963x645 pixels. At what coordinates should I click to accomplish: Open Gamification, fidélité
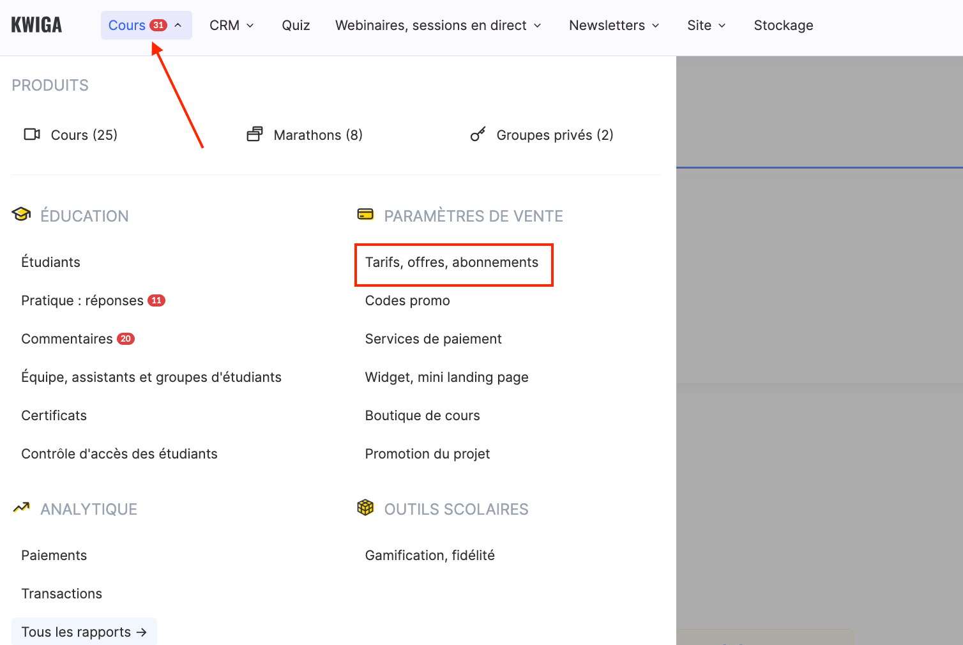430,556
